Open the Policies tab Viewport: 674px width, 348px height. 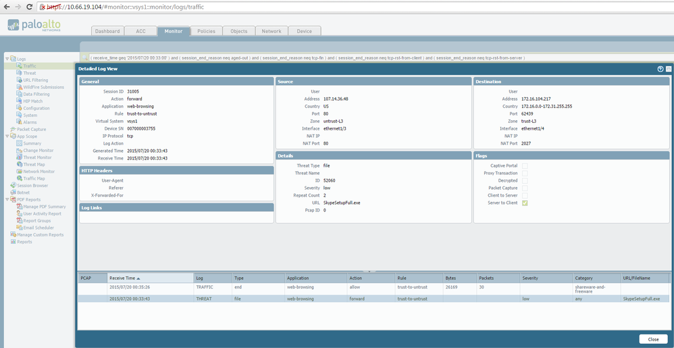pyautogui.click(x=206, y=31)
